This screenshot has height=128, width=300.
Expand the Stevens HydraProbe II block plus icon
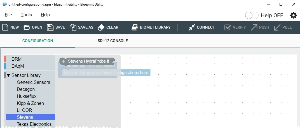click(x=64, y=61)
